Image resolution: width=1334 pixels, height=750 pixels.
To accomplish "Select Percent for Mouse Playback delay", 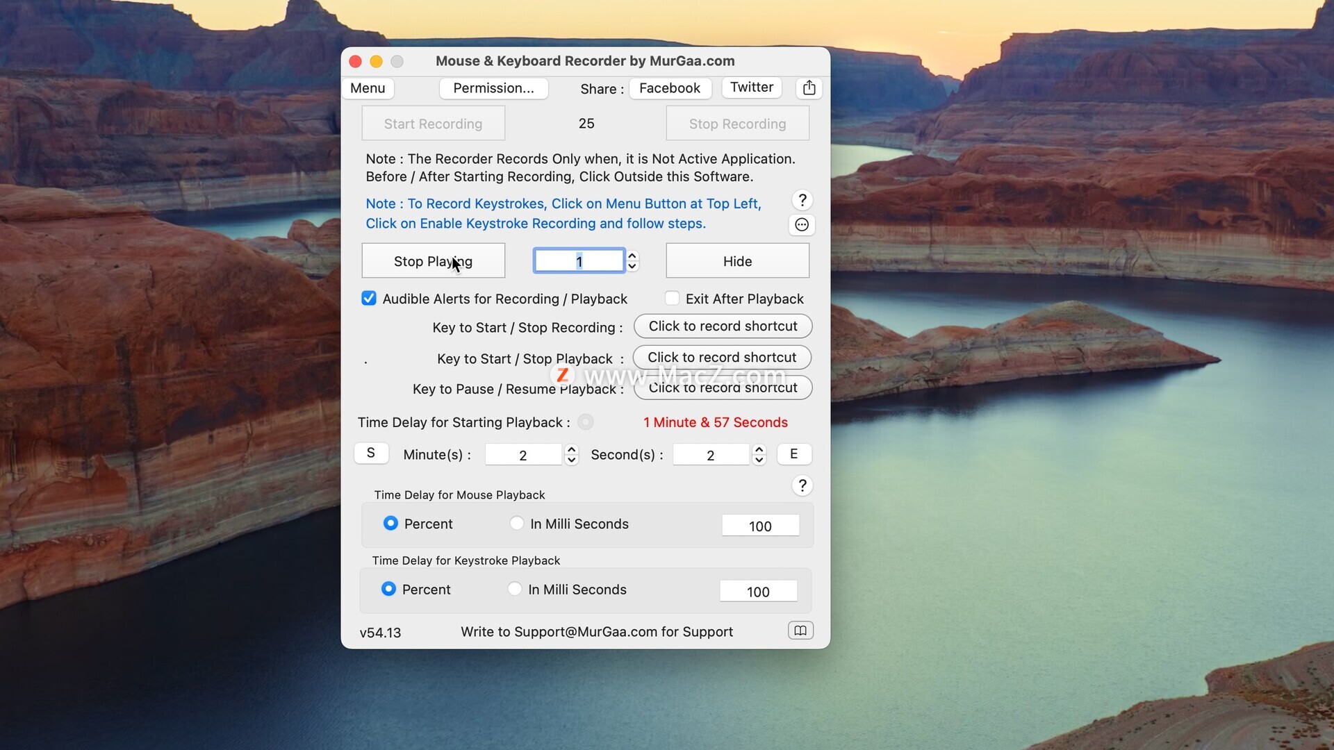I will click(390, 523).
